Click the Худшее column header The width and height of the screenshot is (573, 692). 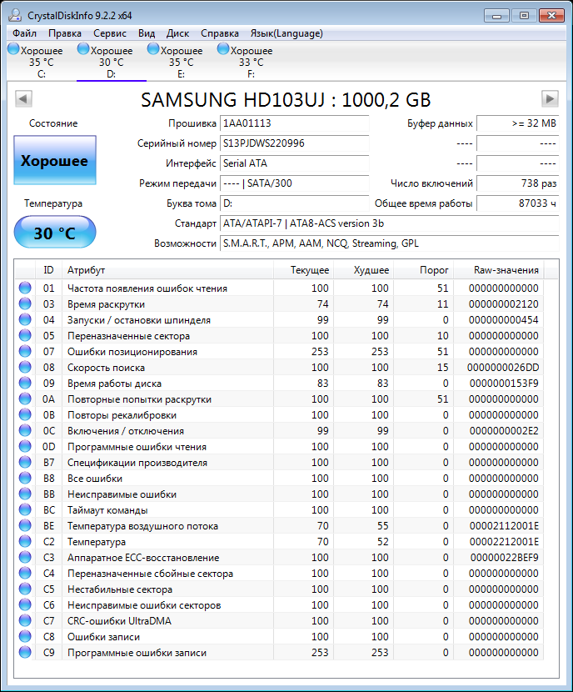[363, 270]
